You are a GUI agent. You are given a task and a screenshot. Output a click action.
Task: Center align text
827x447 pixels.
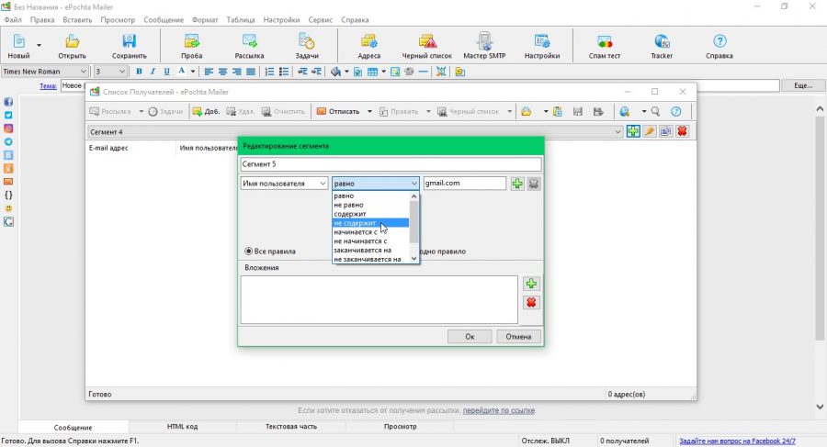223,72
